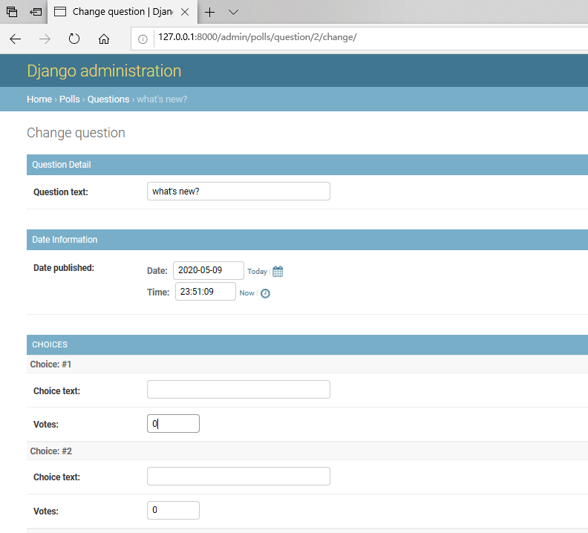Click the Time input containing 23:51:09
The width and height of the screenshot is (588, 533).
[x=205, y=292]
